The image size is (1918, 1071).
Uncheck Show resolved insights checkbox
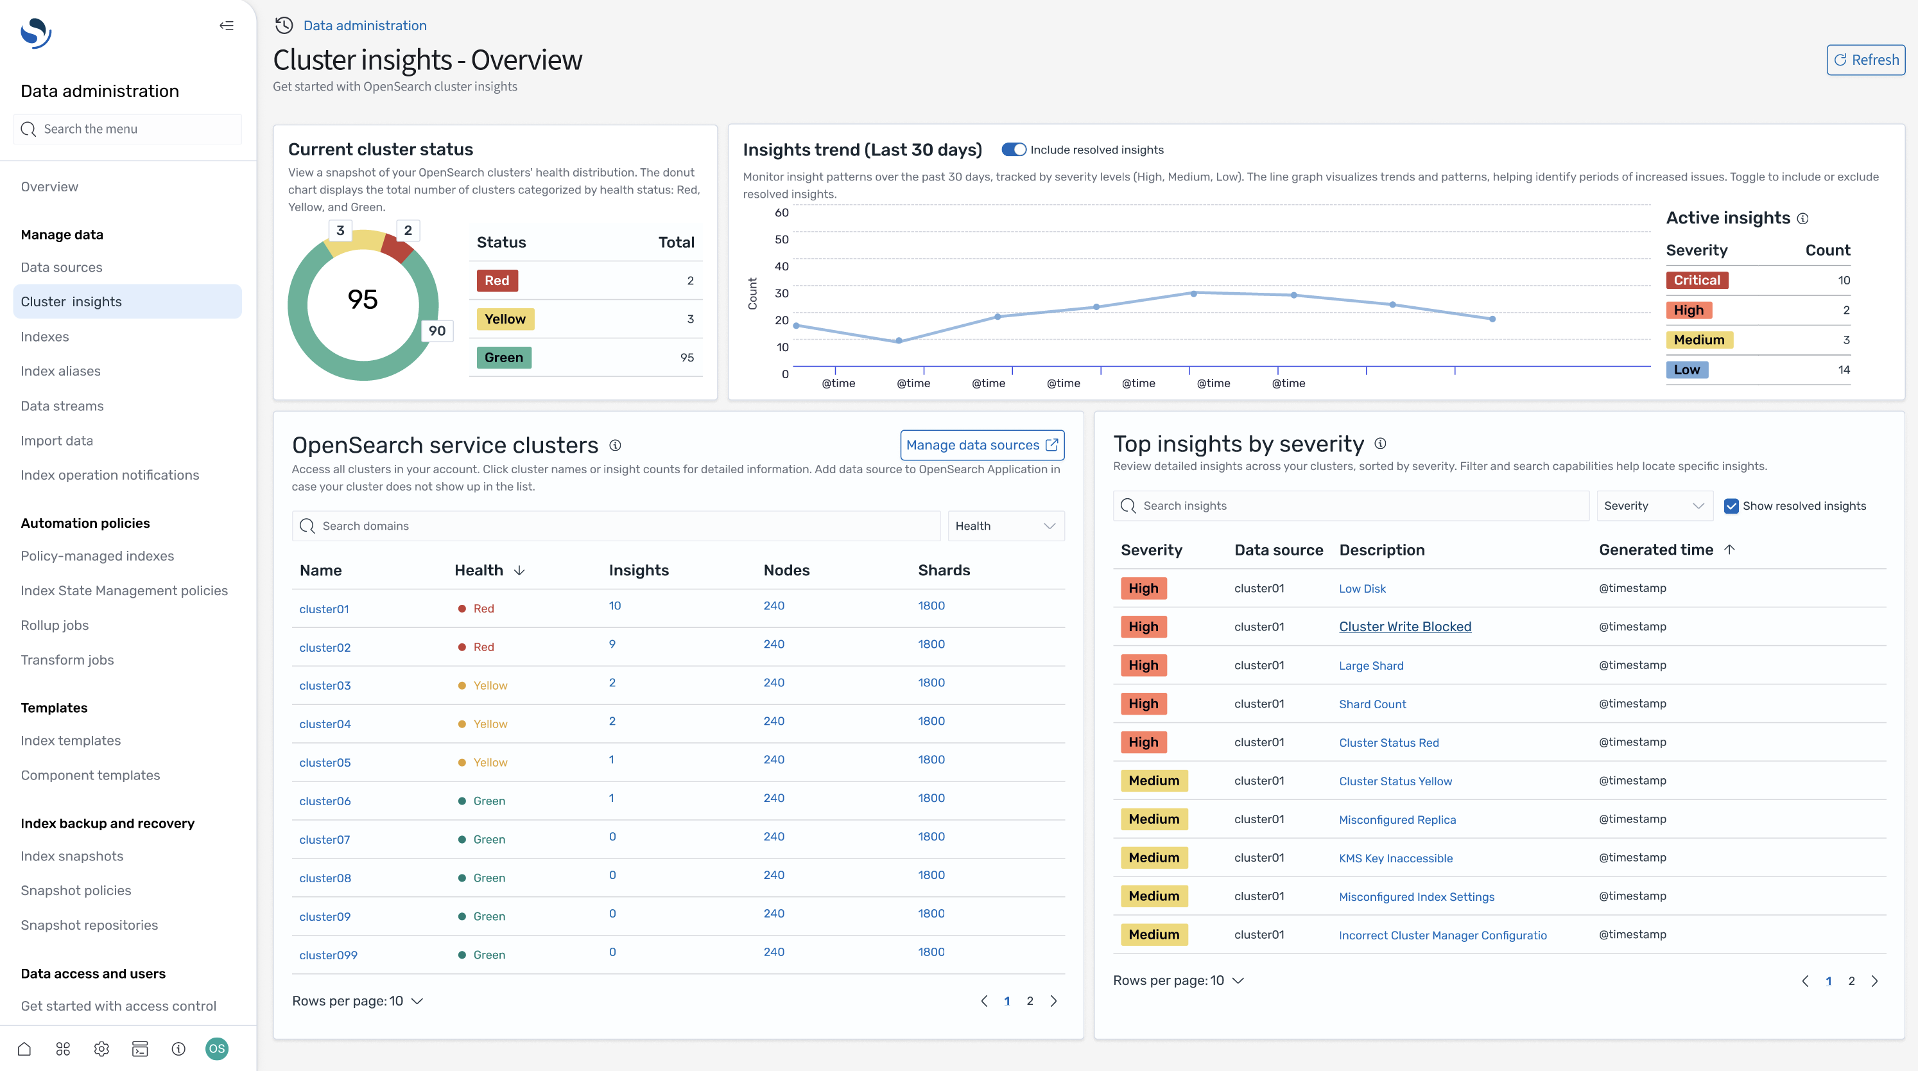click(1731, 506)
